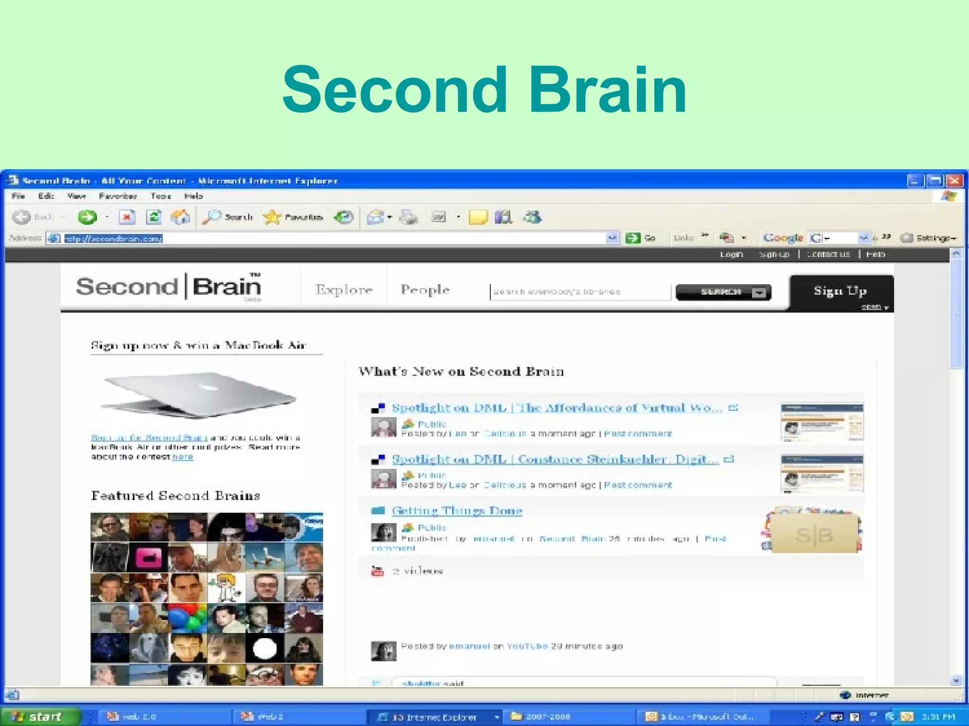Open the Explore tab
This screenshot has height=726, width=969.
click(x=344, y=289)
